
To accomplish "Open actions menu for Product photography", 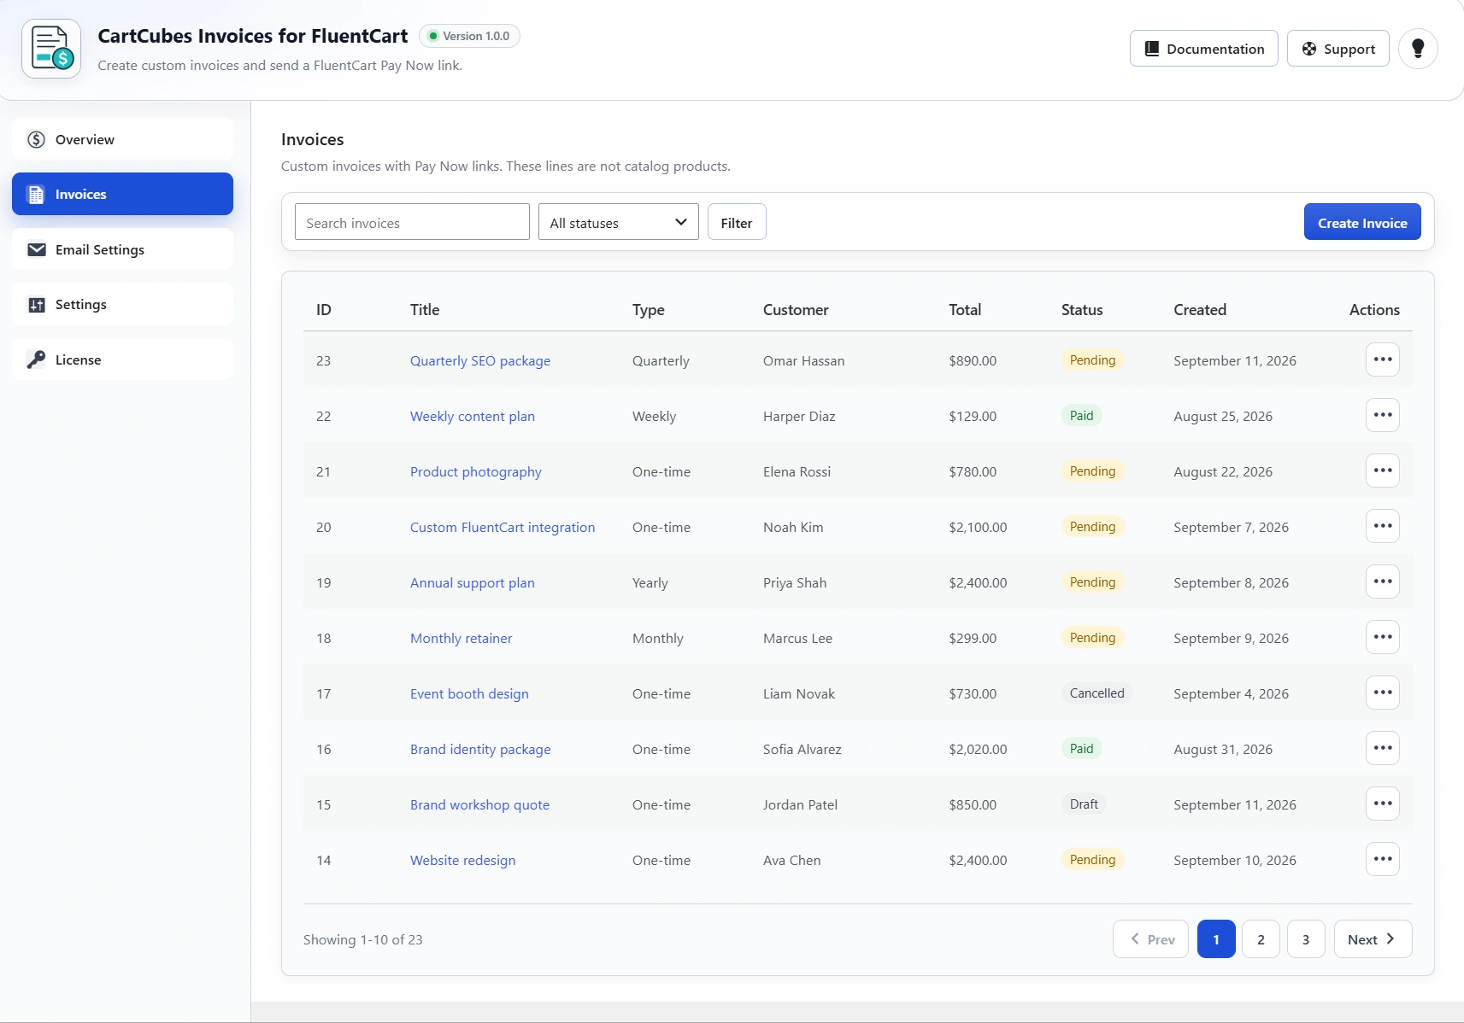I will tap(1382, 471).
